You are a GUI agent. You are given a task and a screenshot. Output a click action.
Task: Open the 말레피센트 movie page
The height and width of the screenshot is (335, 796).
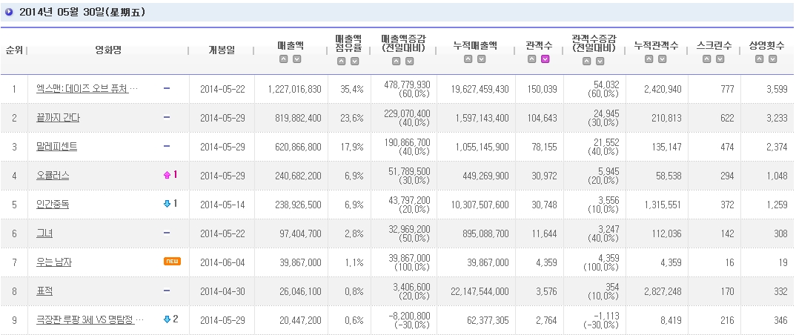coord(56,147)
